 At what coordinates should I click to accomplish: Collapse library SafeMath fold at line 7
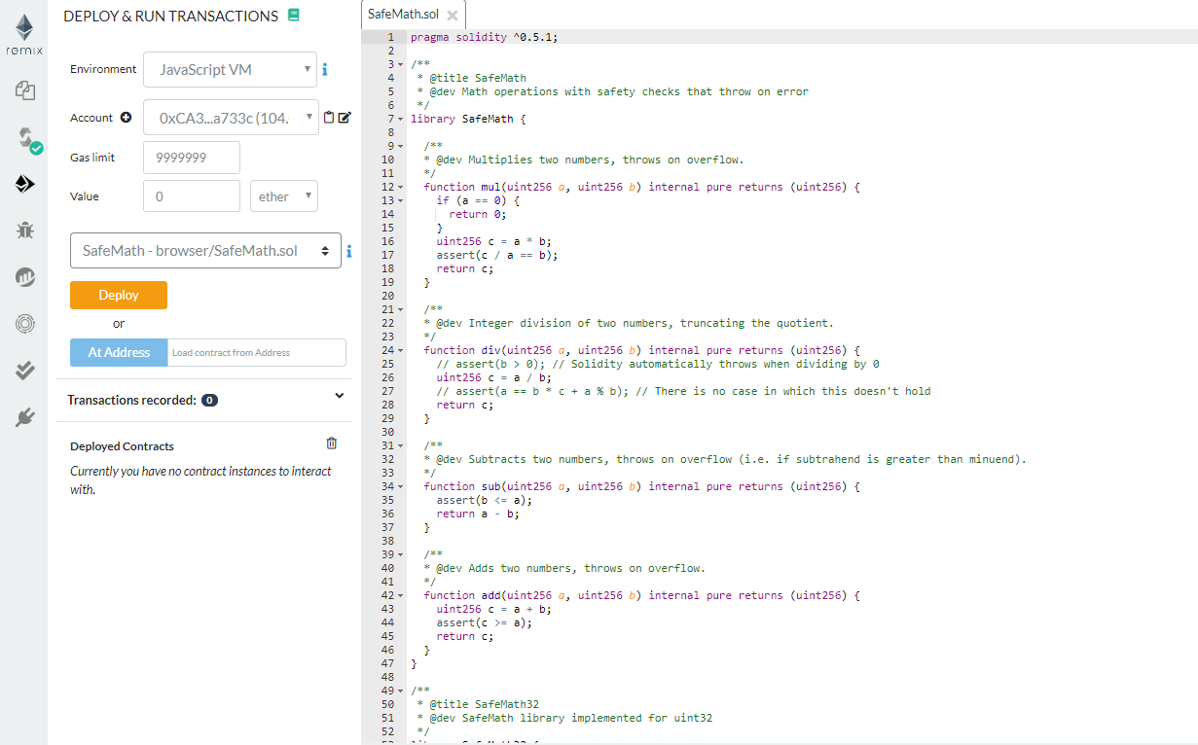[401, 119]
